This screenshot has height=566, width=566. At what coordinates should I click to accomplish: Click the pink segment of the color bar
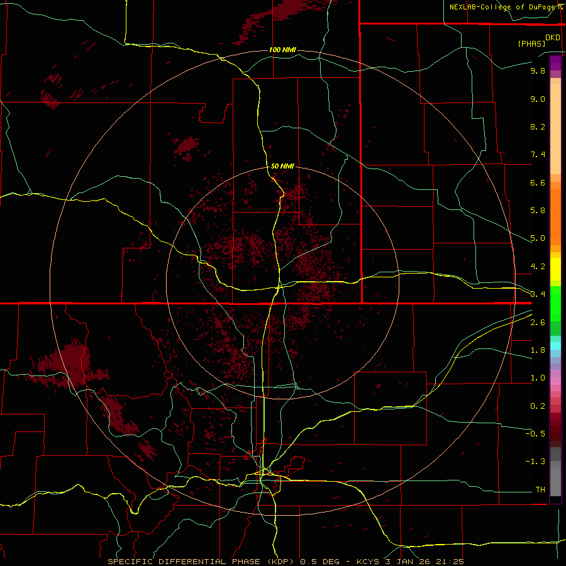(x=555, y=381)
